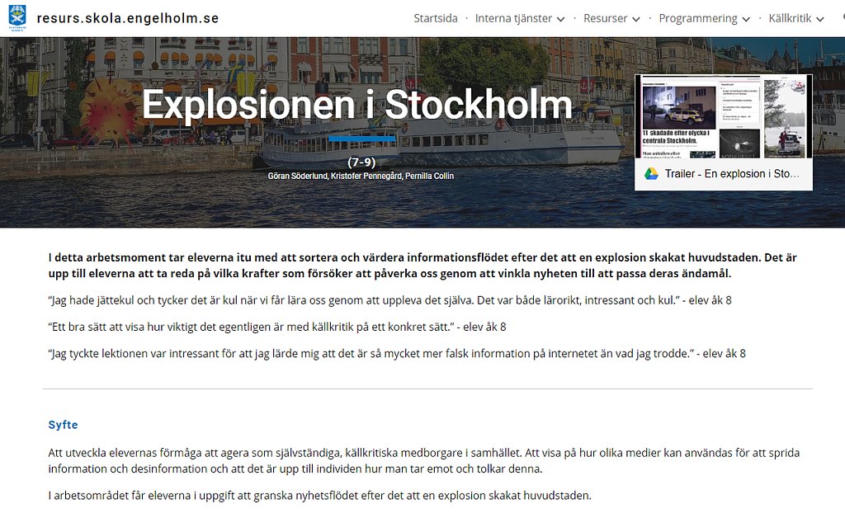Image resolution: width=845 pixels, height=518 pixels.
Task: Expand the Programmering chevron arrow
Action: coord(746,20)
